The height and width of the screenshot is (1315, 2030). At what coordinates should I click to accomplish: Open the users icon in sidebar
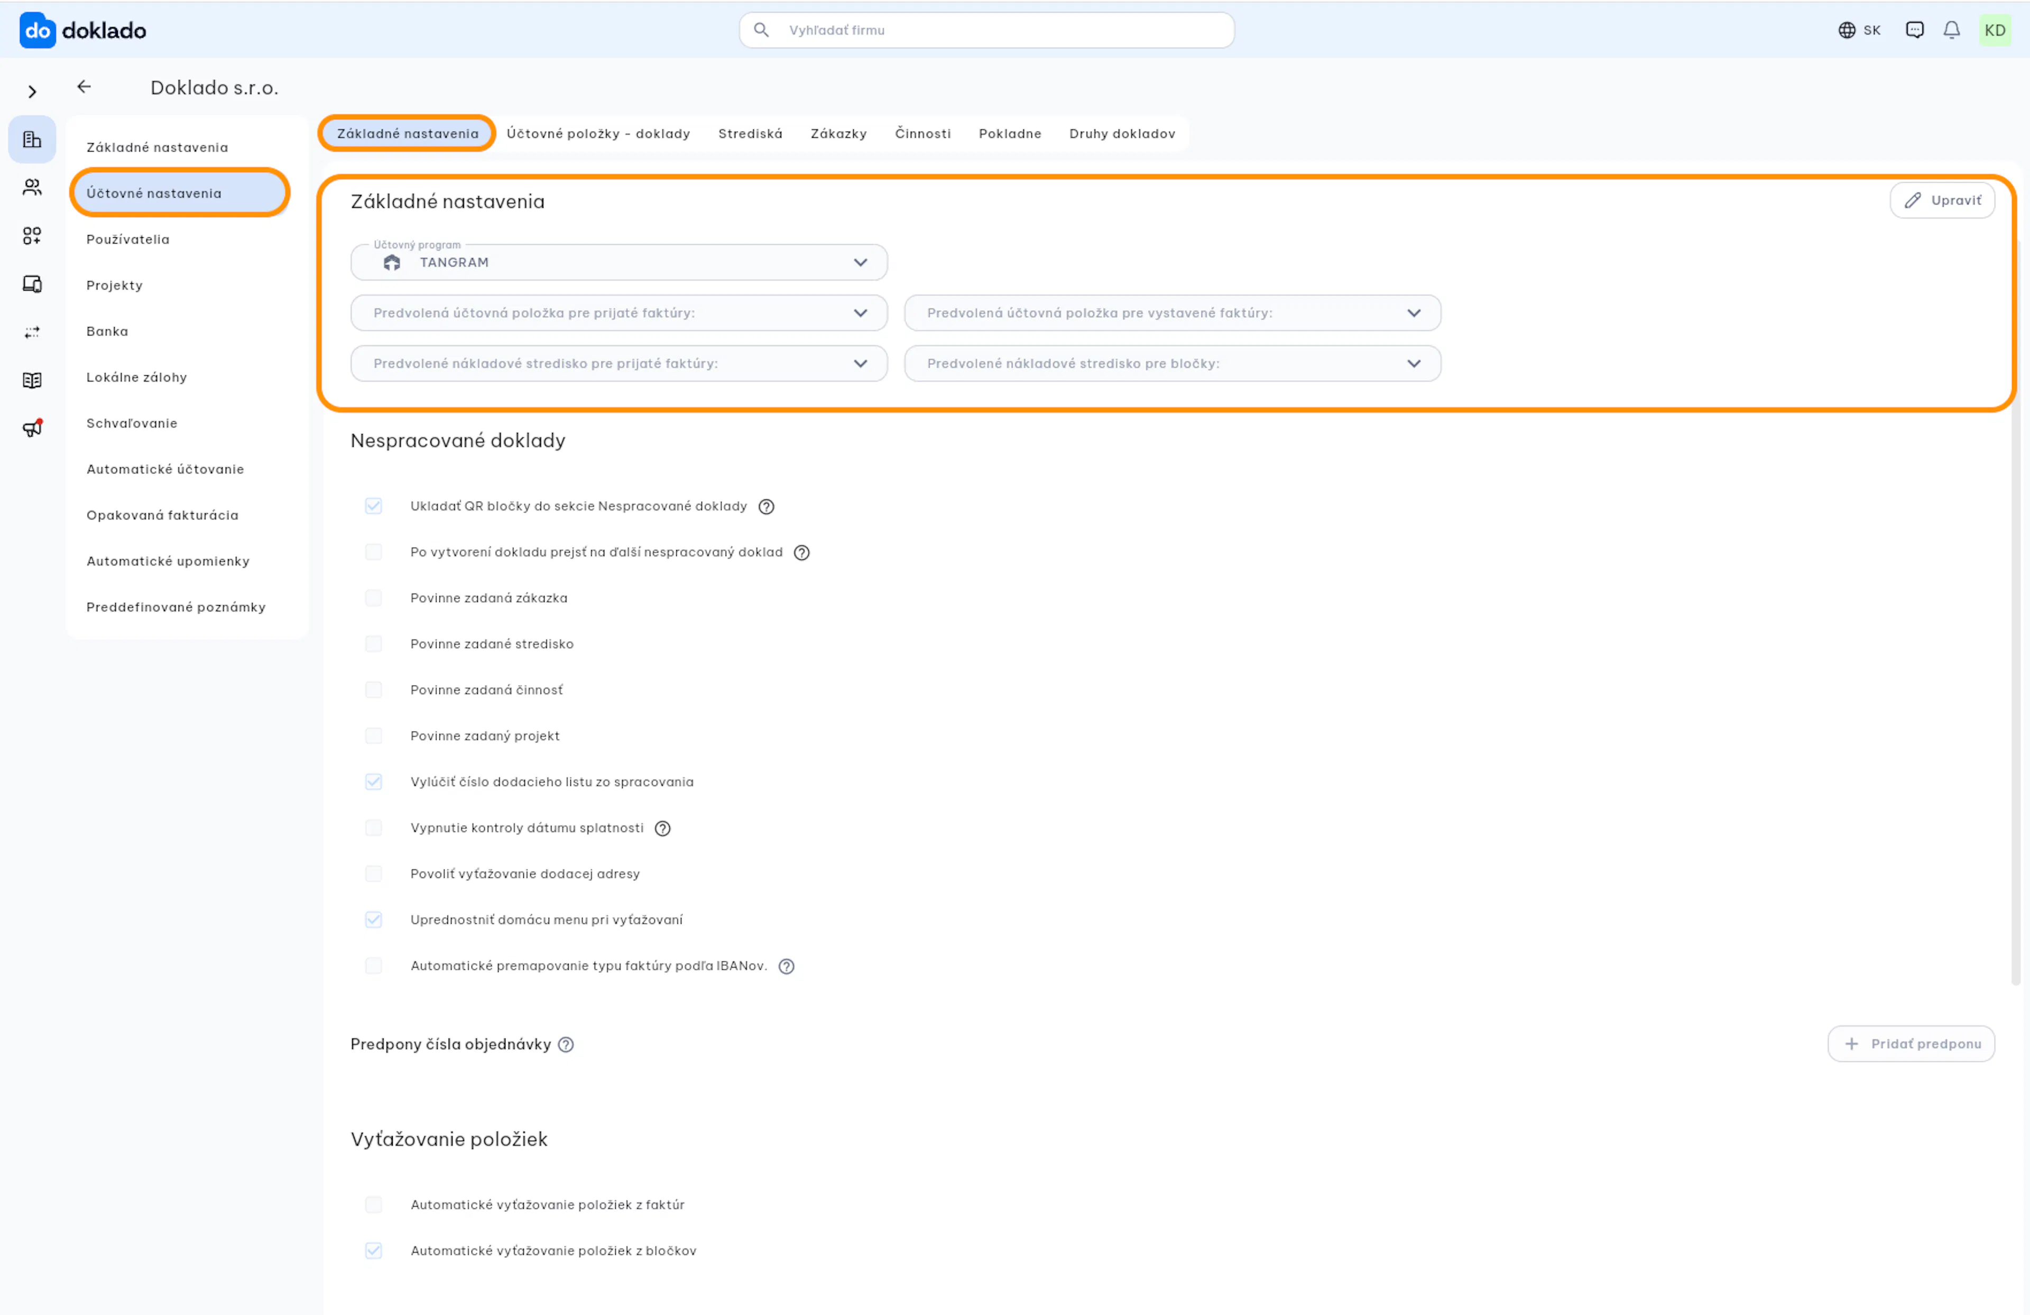(32, 187)
